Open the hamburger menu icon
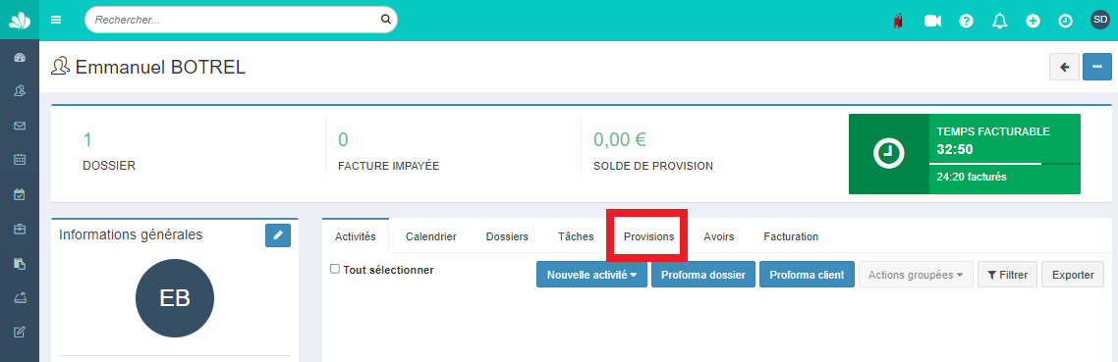The width and height of the screenshot is (1118, 362). pyautogui.click(x=56, y=20)
